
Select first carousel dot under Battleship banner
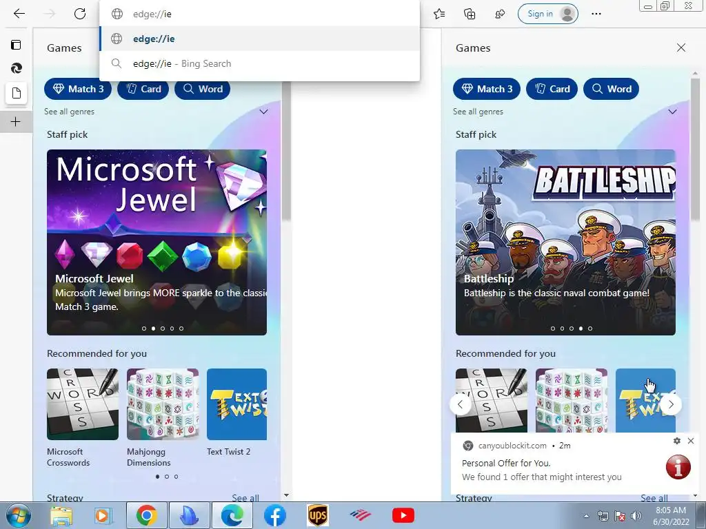coord(553,329)
